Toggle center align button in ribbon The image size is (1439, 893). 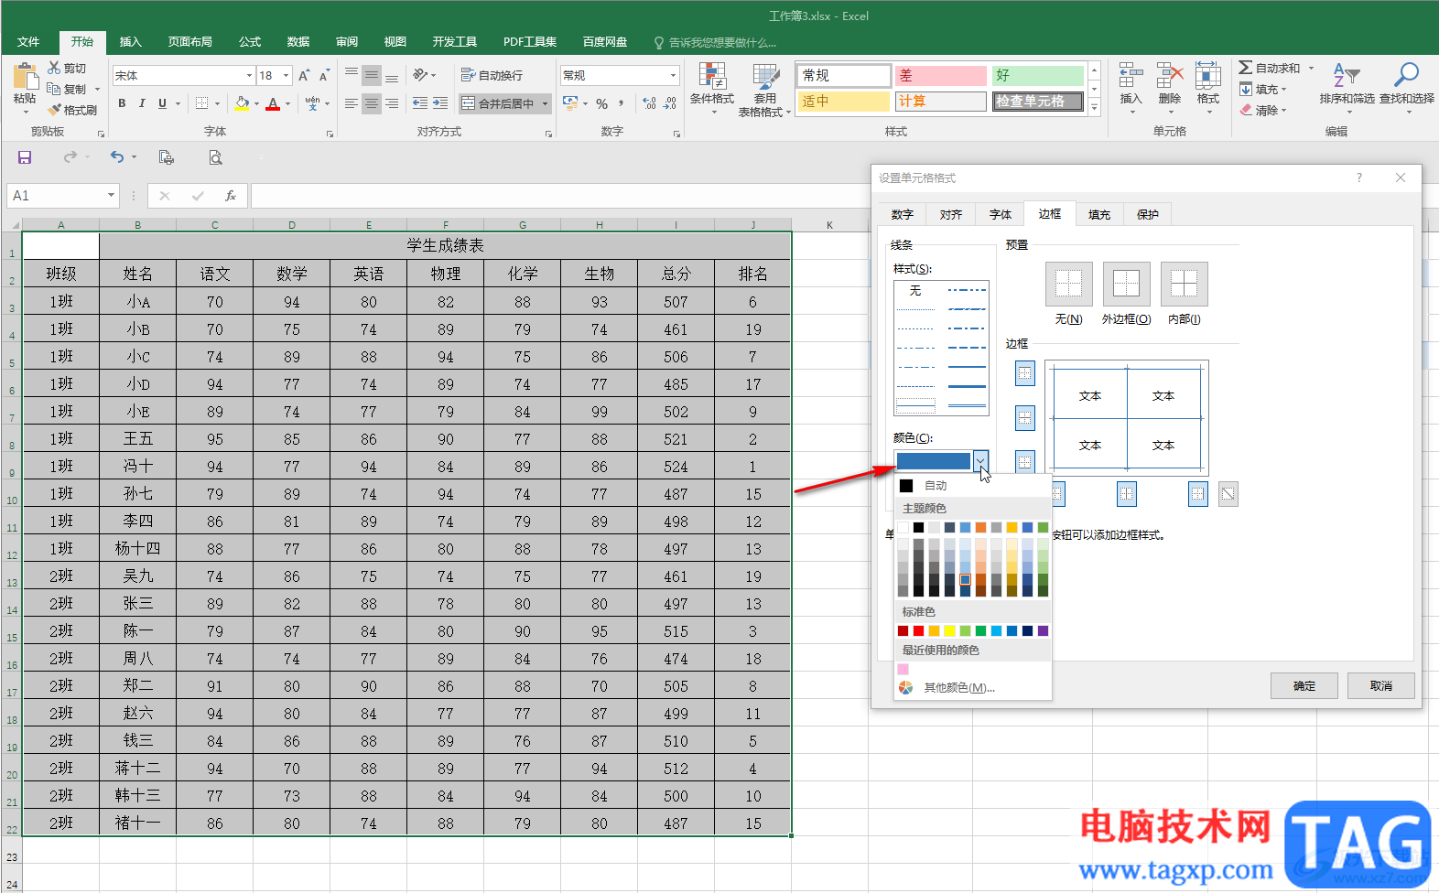coord(372,103)
